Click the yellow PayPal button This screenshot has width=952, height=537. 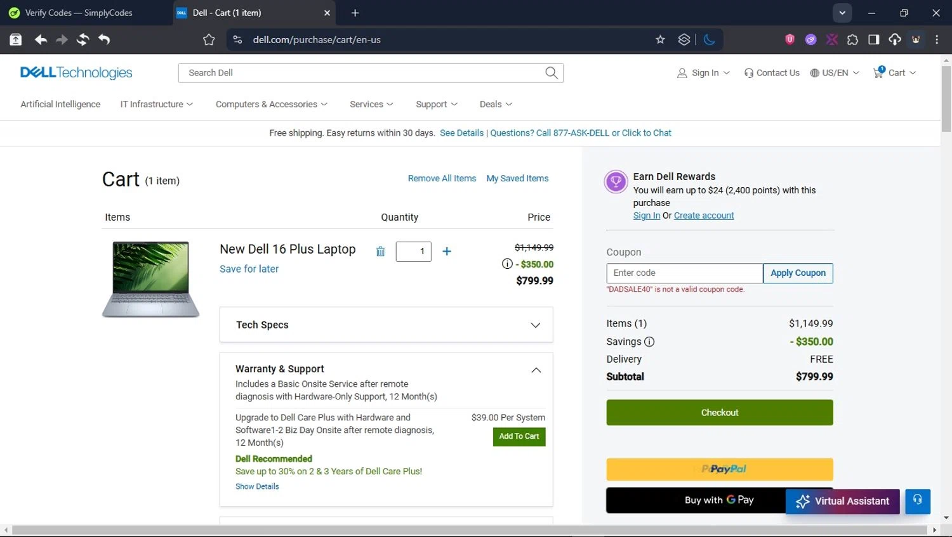click(720, 469)
